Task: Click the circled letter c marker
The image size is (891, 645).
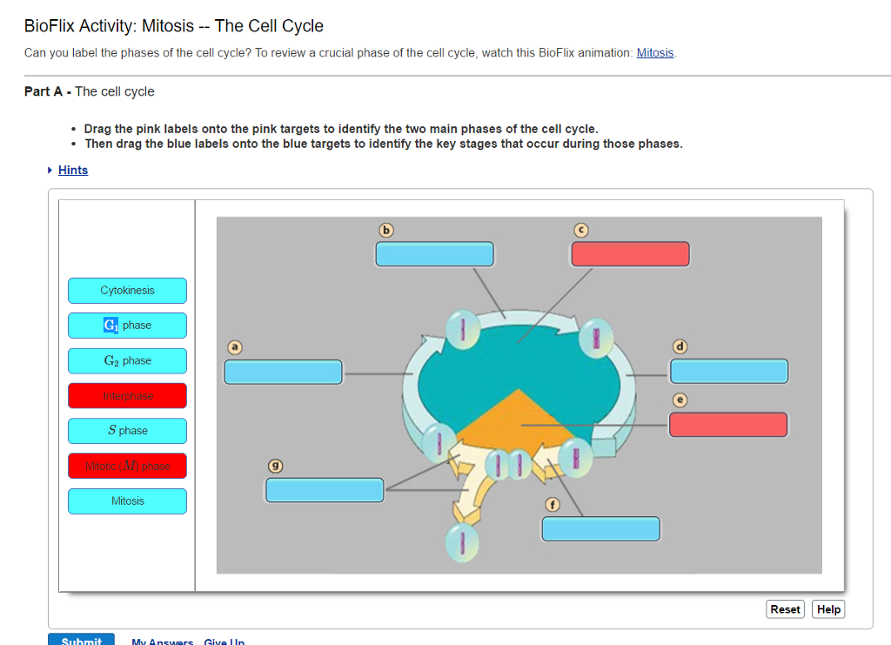Action: pos(580,230)
